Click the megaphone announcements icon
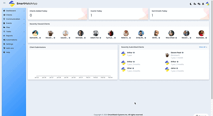213x116 pixels. tap(195, 4)
